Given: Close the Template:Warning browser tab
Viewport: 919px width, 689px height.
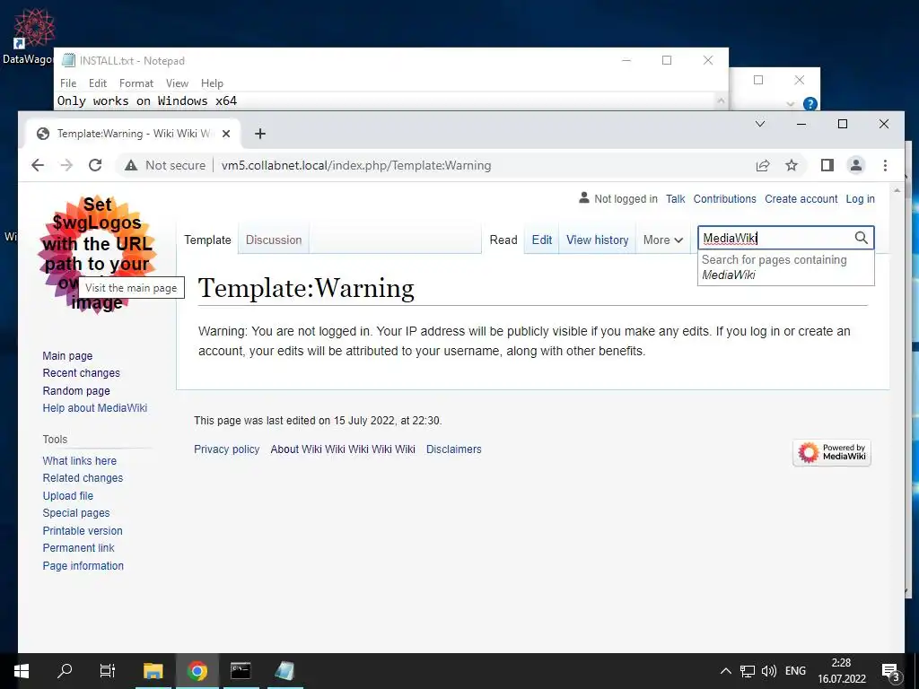Looking at the screenshot, I should (x=226, y=134).
